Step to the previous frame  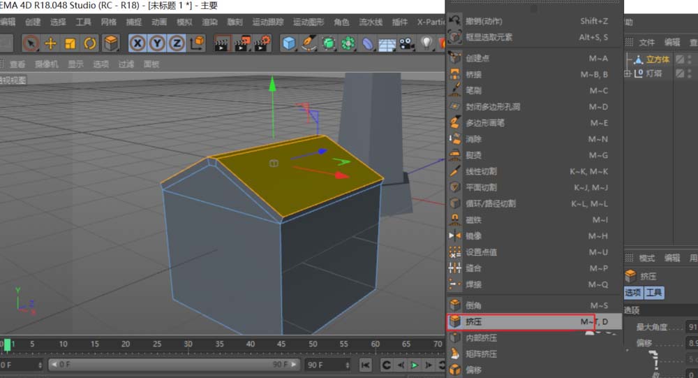401,365
